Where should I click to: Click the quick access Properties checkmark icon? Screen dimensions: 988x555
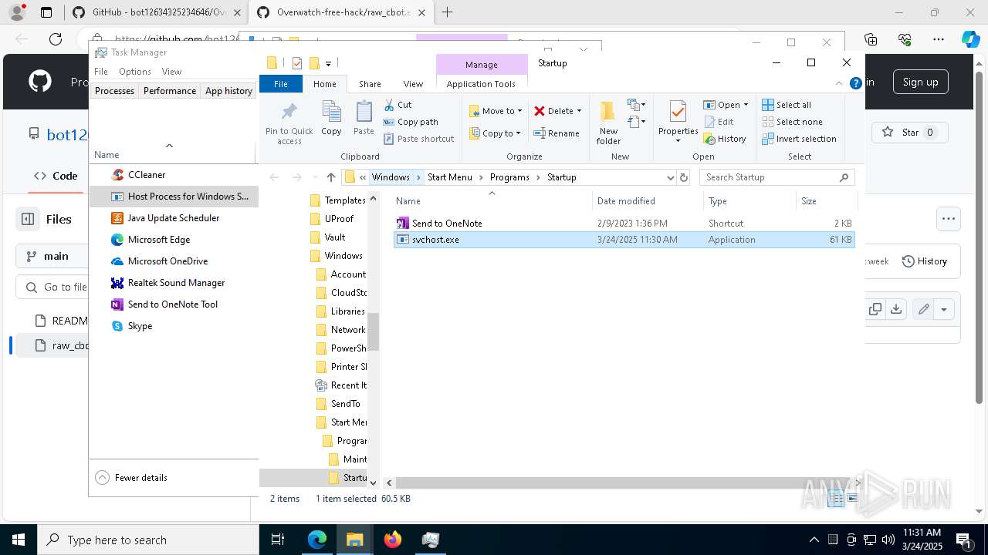pos(297,63)
